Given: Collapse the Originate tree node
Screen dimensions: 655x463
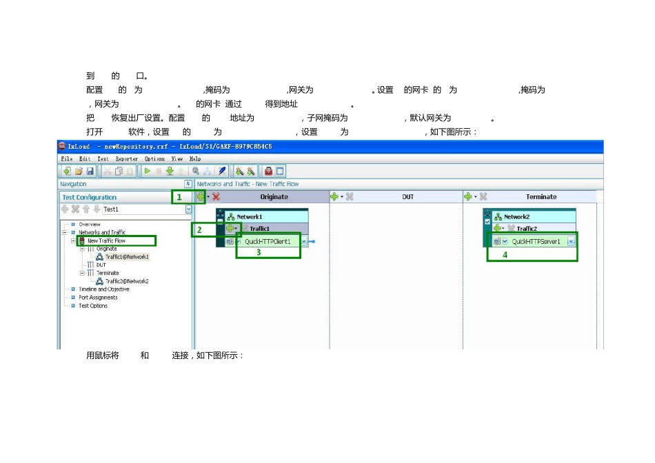Looking at the screenshot, I should point(82,249).
